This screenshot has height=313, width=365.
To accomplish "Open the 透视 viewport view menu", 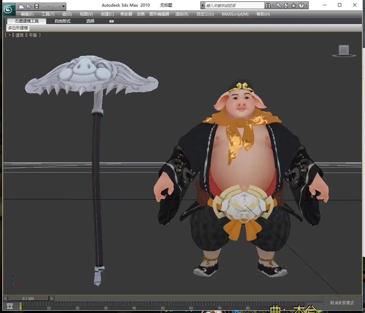I will [x=19, y=35].
